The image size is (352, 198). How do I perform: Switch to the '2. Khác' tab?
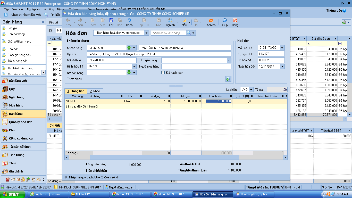[x=95, y=91]
